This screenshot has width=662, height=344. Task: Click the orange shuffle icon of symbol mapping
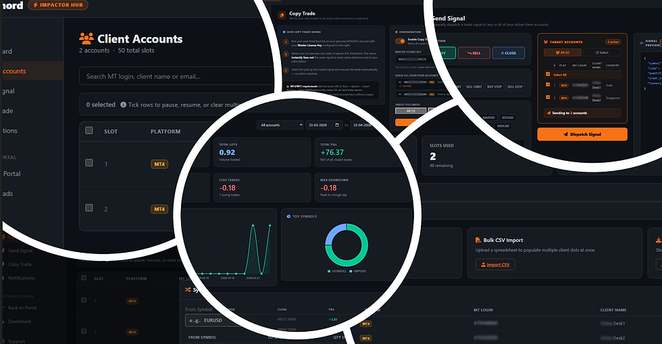[188, 289]
